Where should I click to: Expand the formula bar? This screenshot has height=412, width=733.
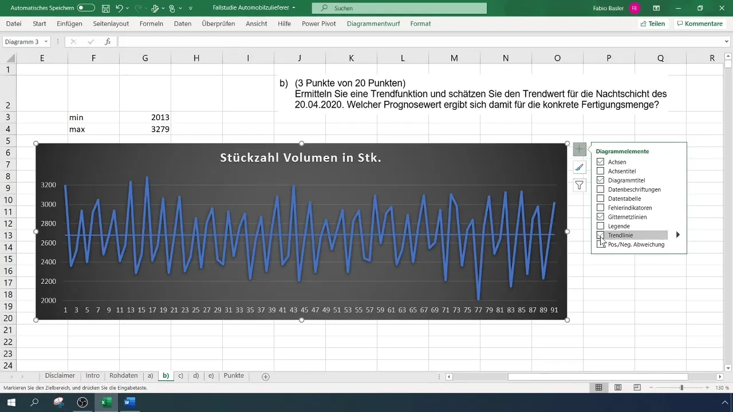[x=727, y=42]
